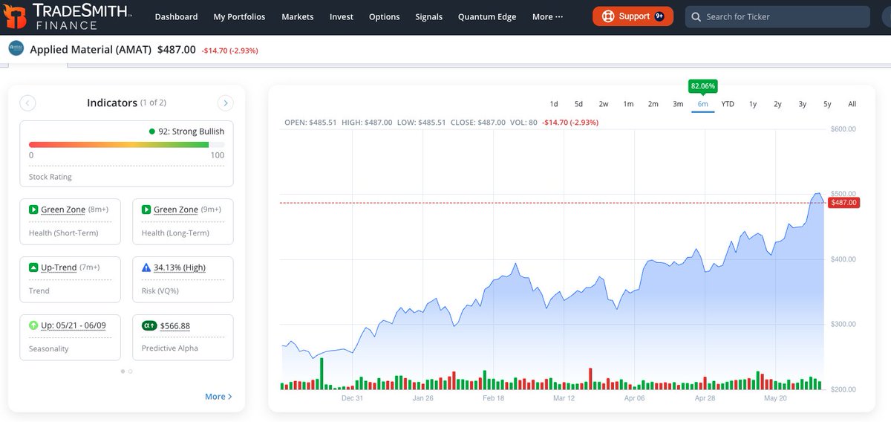Click the Applied Material (AMAT) title
The height and width of the screenshot is (422, 891).
click(x=91, y=49)
